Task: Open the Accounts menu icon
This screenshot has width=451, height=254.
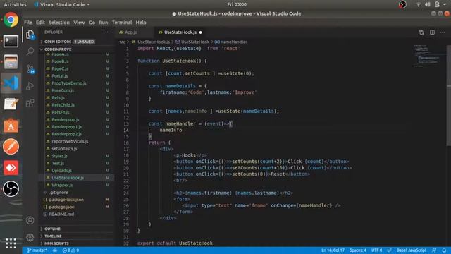Action: (x=30, y=221)
